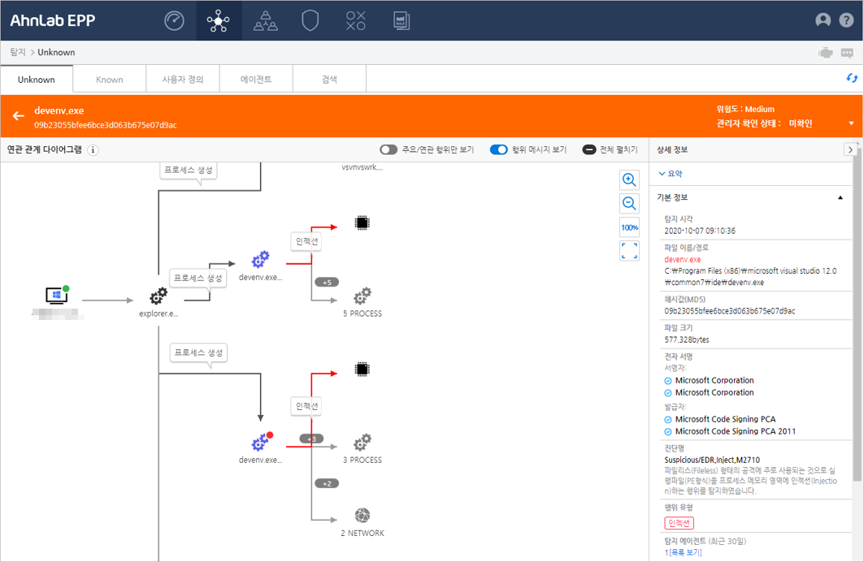Click the help question mark icon

click(846, 20)
